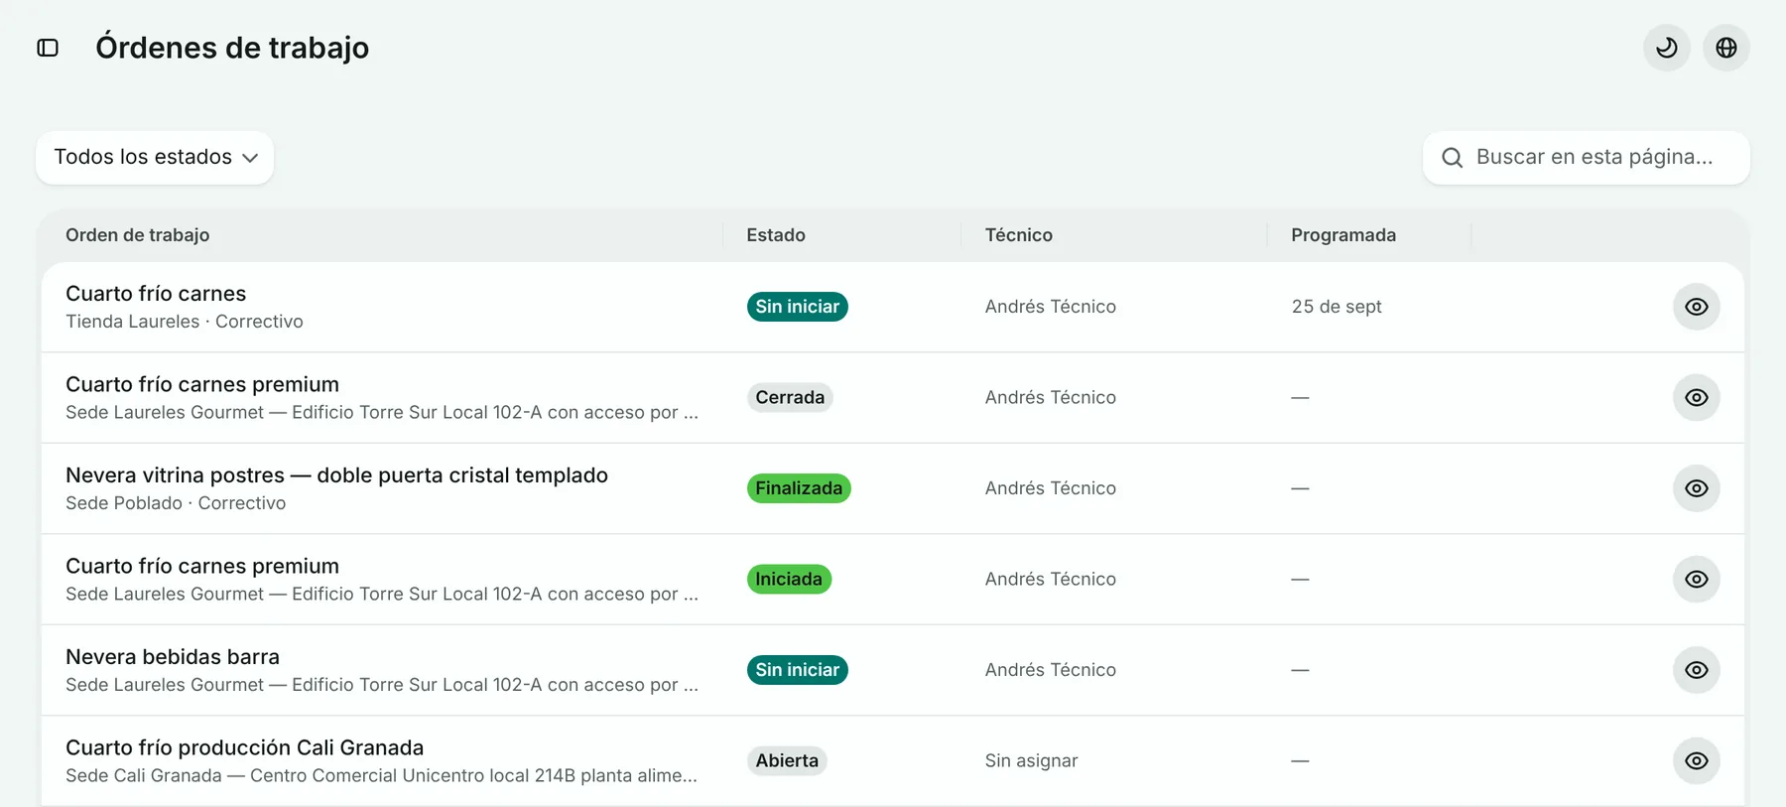This screenshot has height=807, width=1786.
Task: Click the Abierta status badge
Action: (787, 760)
